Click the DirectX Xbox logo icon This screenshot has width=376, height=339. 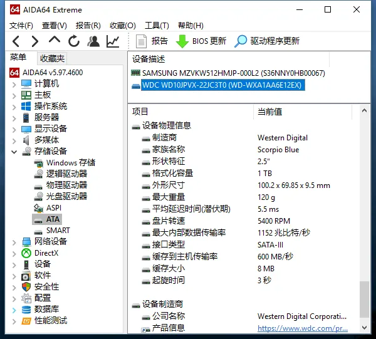(x=26, y=253)
